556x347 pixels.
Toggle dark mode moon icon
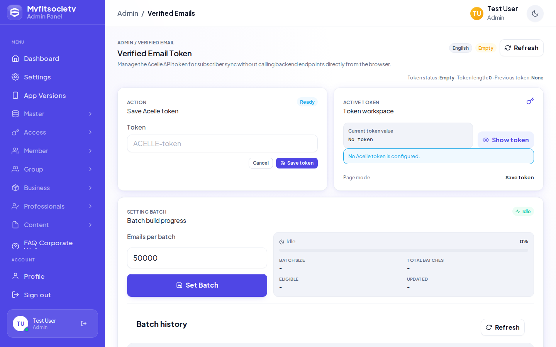tap(535, 13)
